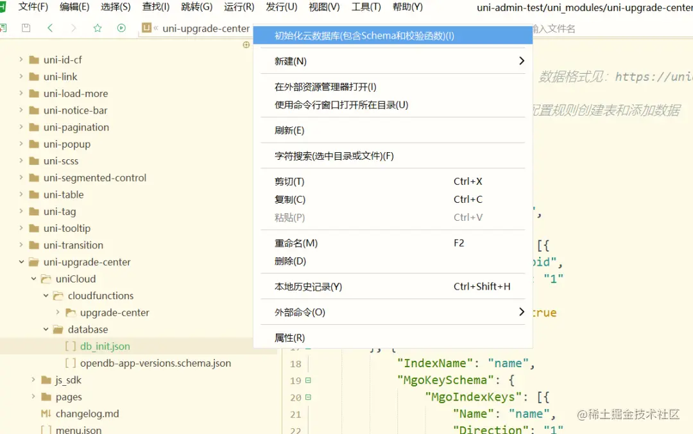The width and height of the screenshot is (693, 434).
Task: Click the uni-upgrade-center tab project icon
Action: click(146, 28)
